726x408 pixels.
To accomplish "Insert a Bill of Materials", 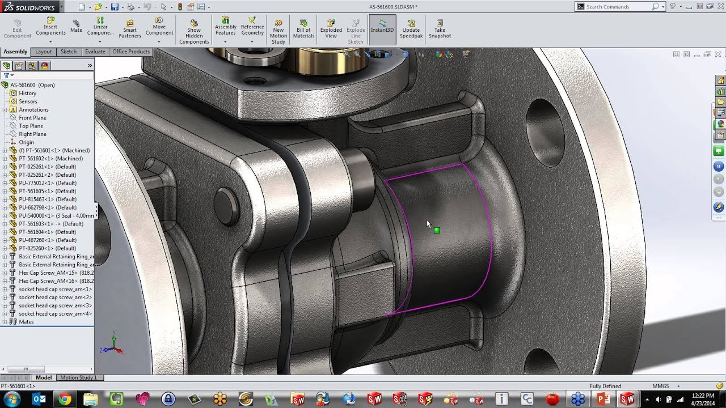I will coord(303,29).
